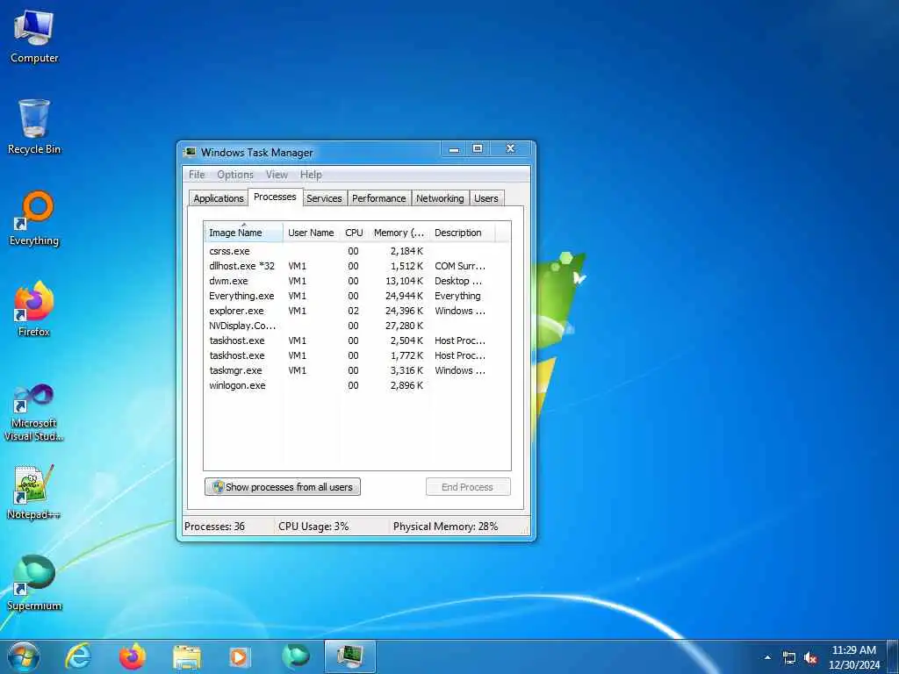The height and width of the screenshot is (674, 899).
Task: Open the Windows Start orb
Action: tap(24, 656)
